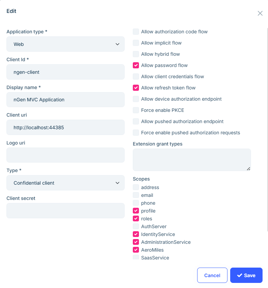
Task: Toggle Force enable PKCE checkbox
Action: pos(136,110)
